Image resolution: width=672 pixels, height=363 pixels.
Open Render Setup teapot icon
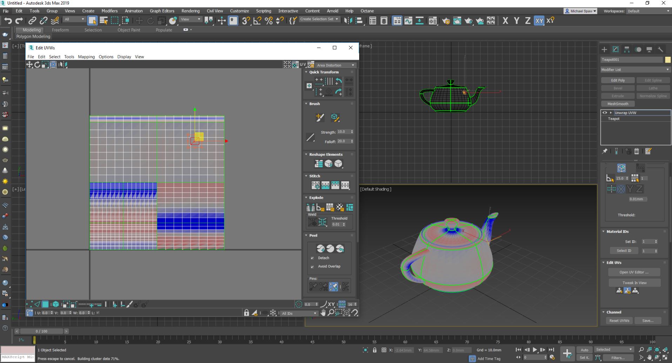pyautogui.click(x=446, y=21)
